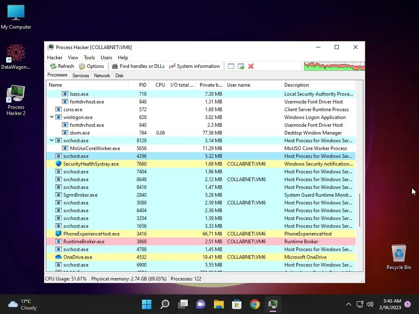Click the find window icon in toolbar
The image size is (419, 314).
pos(231,66)
